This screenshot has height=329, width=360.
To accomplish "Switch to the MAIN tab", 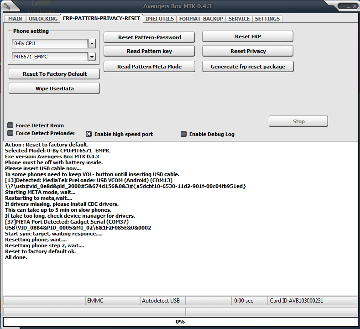I will tap(15, 19).
